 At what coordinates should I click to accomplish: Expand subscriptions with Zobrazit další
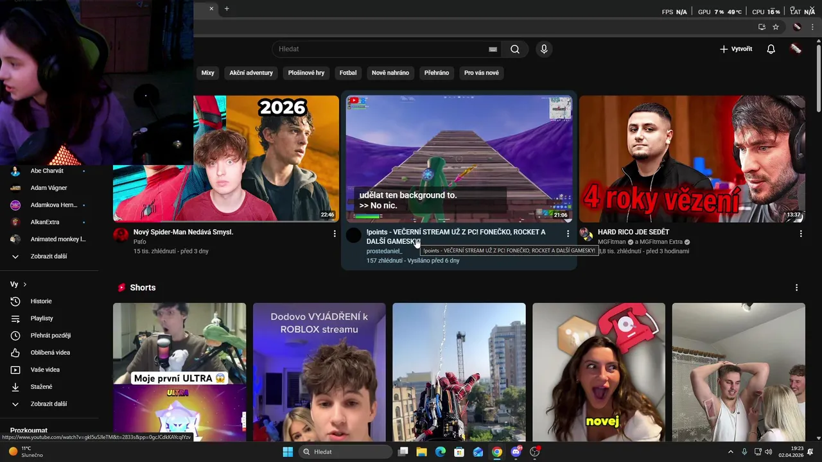(49, 256)
